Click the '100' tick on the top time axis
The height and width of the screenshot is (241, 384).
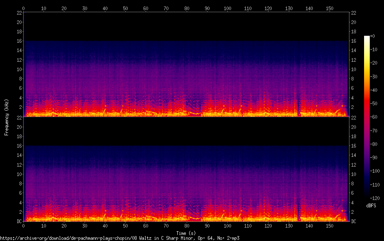point(227,8)
